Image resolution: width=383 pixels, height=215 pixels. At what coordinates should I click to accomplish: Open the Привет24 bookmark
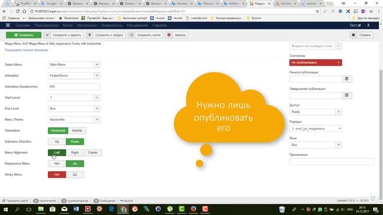click(x=98, y=18)
